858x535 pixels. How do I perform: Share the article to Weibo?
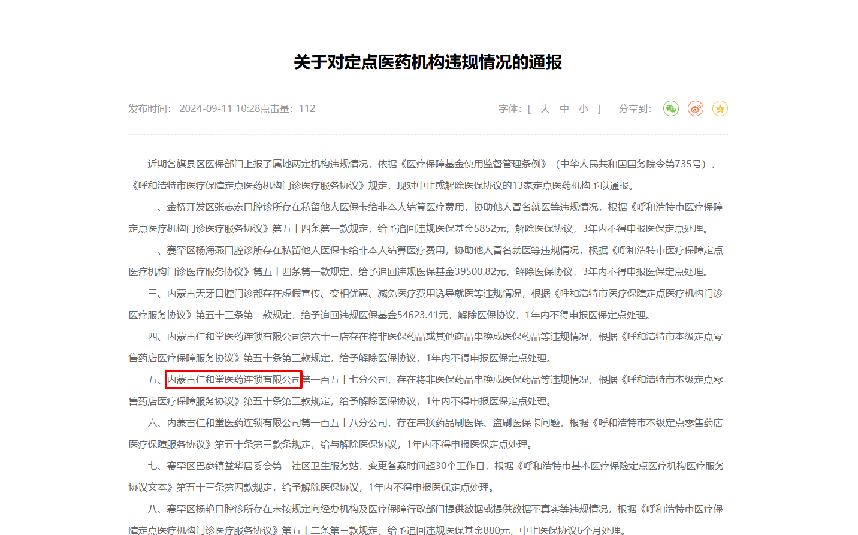click(x=695, y=108)
